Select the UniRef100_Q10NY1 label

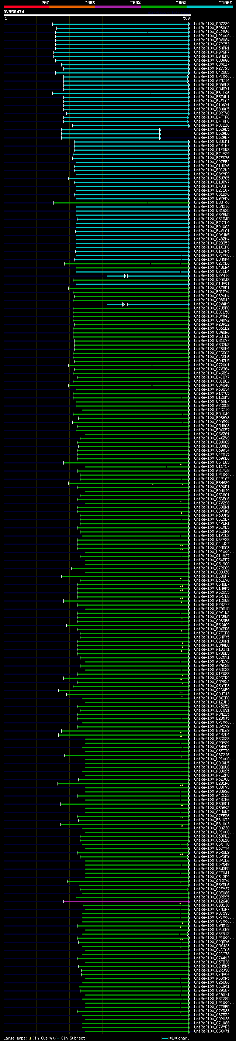pos(211,105)
